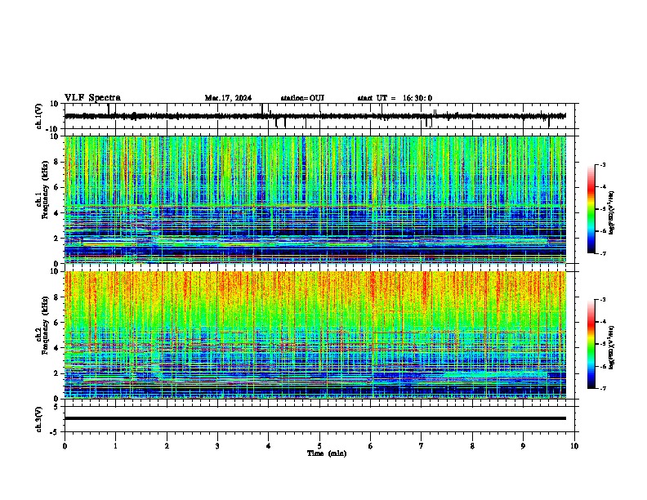Screen dimensions: 647x500
Task: Click the ch.1(V) waveform trace panel
Action: (x=319, y=116)
